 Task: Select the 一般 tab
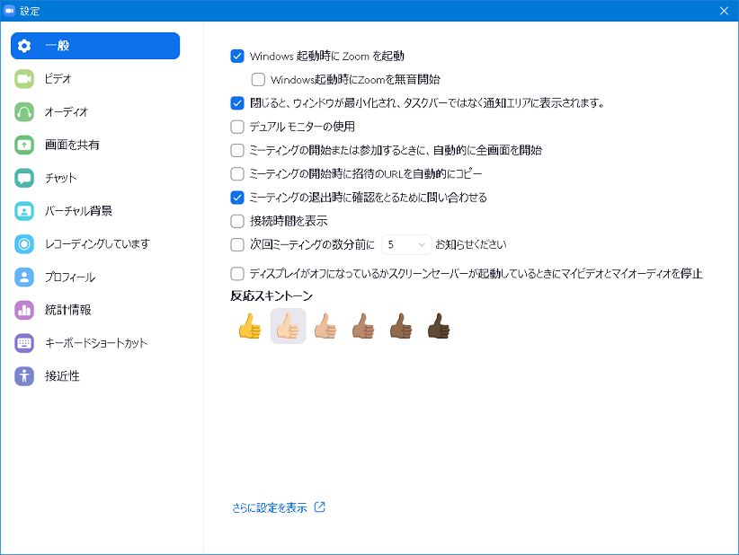[x=95, y=46]
